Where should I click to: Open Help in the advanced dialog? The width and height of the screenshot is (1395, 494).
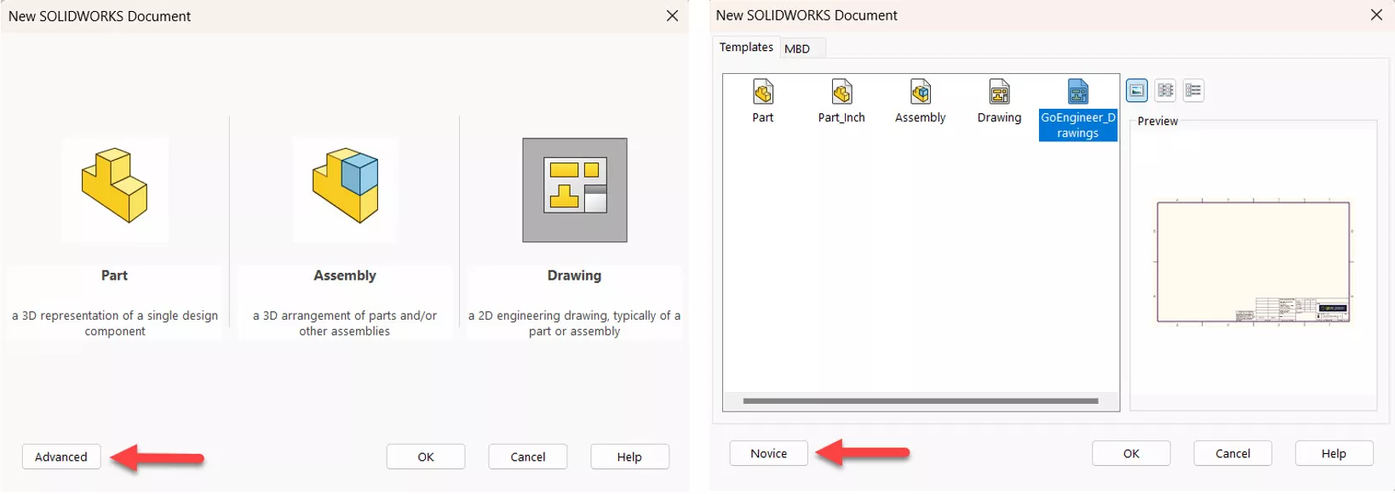click(x=1334, y=454)
